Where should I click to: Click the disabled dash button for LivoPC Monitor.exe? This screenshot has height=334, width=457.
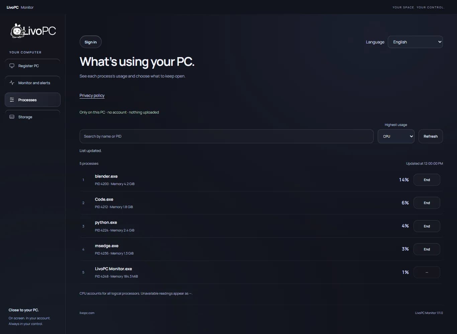click(x=427, y=272)
